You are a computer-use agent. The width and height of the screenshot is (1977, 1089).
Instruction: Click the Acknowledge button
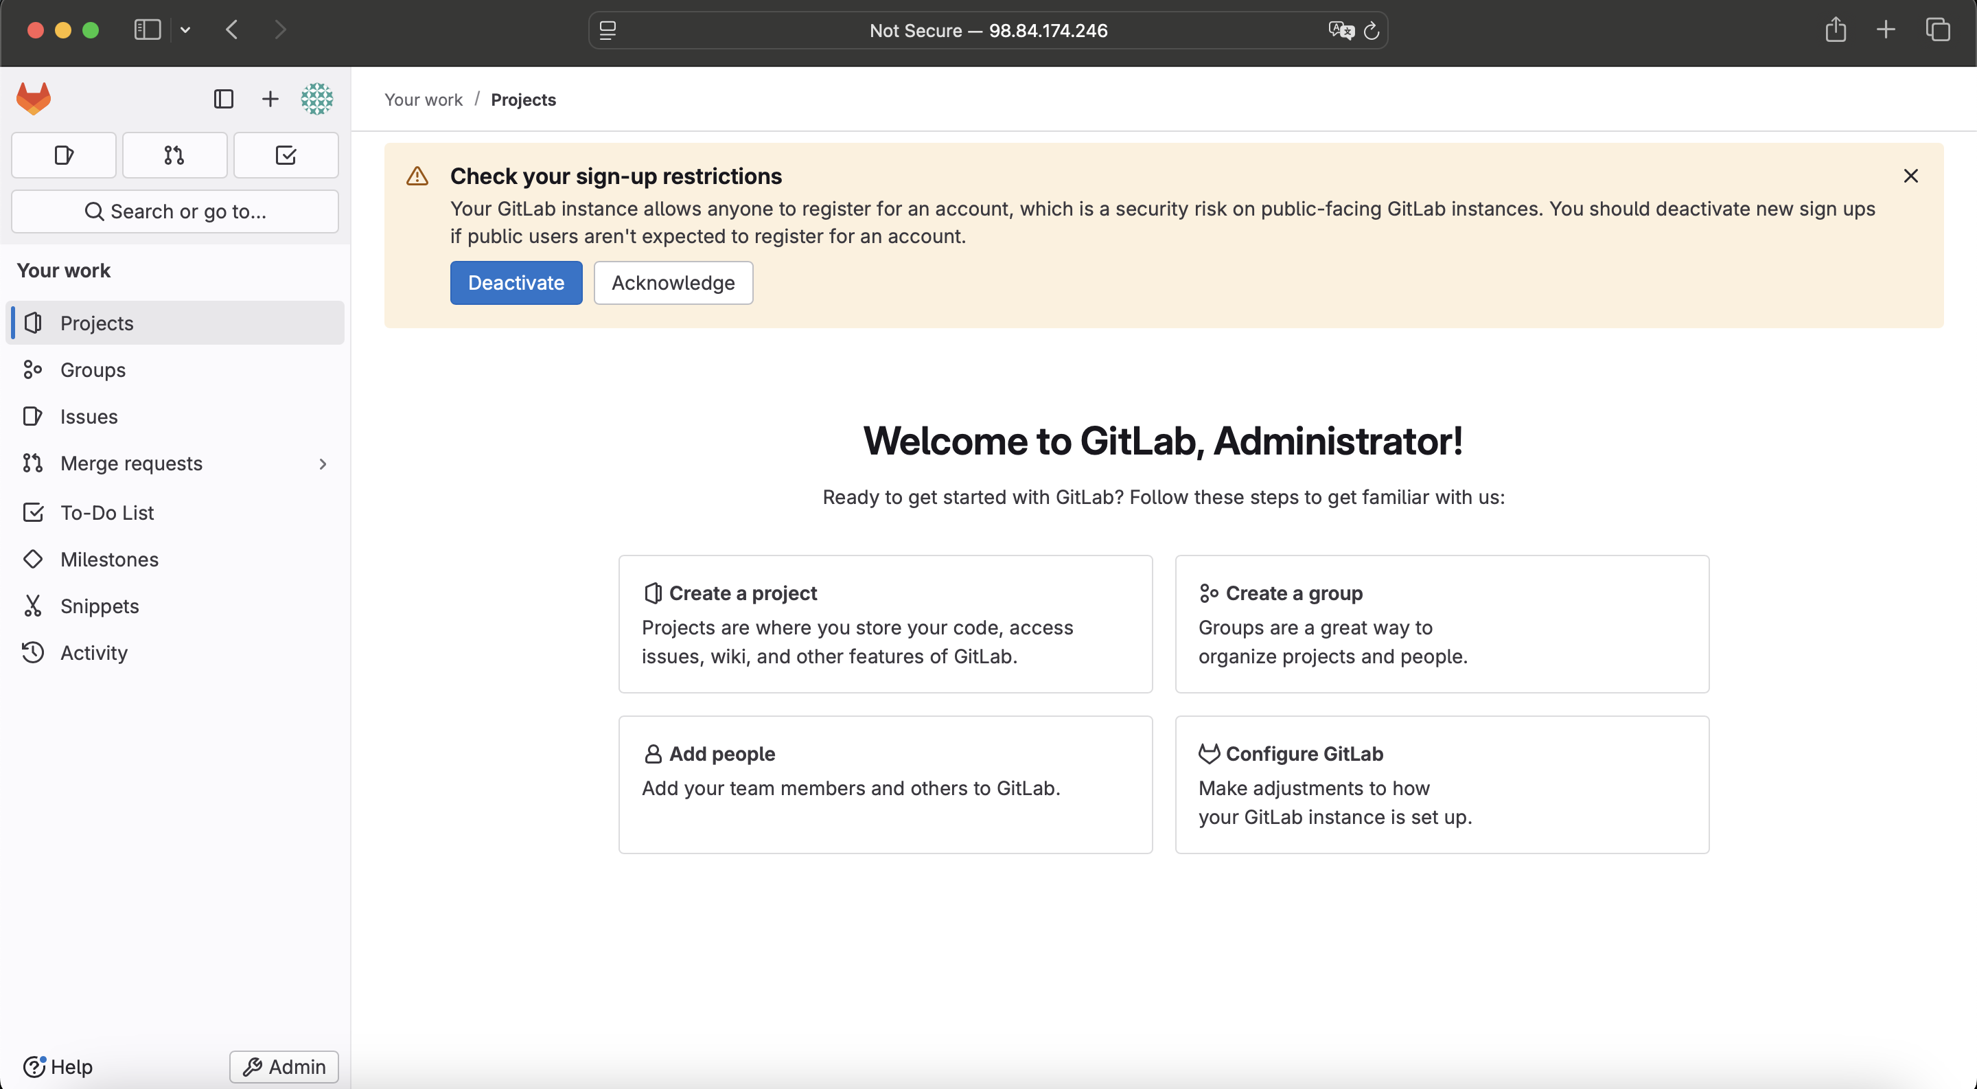672,282
